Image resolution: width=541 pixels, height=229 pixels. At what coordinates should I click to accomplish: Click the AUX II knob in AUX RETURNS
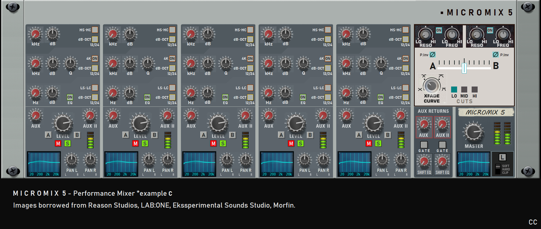(x=442, y=124)
